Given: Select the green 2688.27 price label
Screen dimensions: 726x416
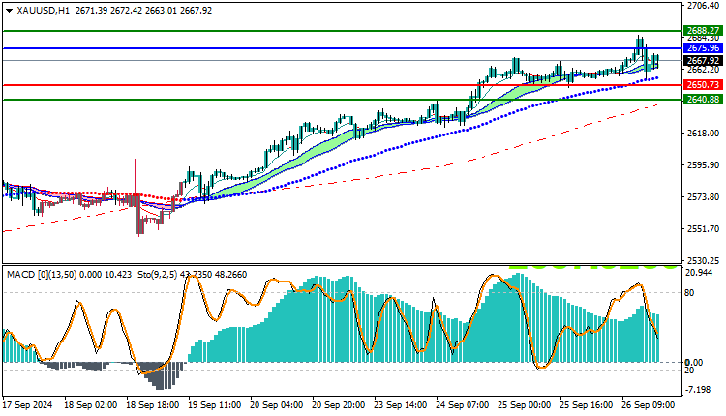Looking at the screenshot, I should (703, 31).
